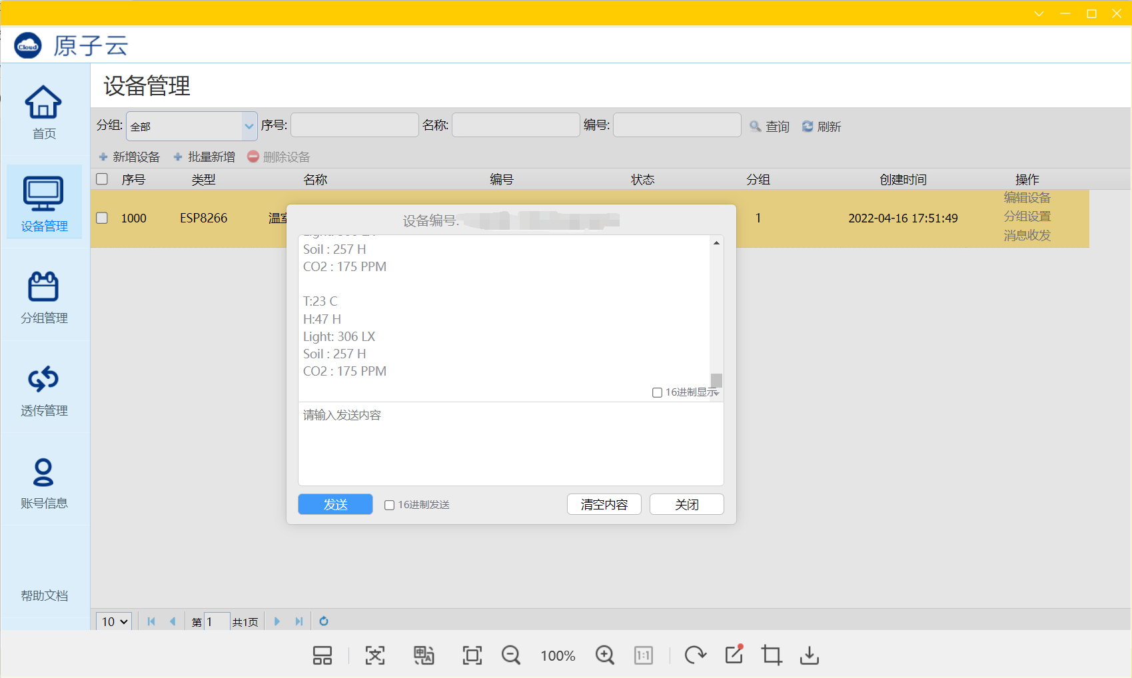The width and height of the screenshot is (1132, 678).
Task: Go to first page in pagination
Action: coord(151,621)
